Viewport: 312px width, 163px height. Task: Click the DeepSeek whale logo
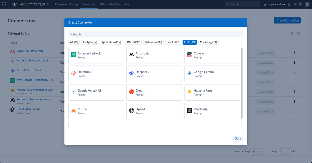(131, 73)
